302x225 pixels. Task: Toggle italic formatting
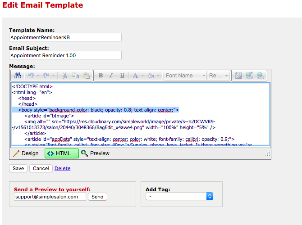(111, 76)
